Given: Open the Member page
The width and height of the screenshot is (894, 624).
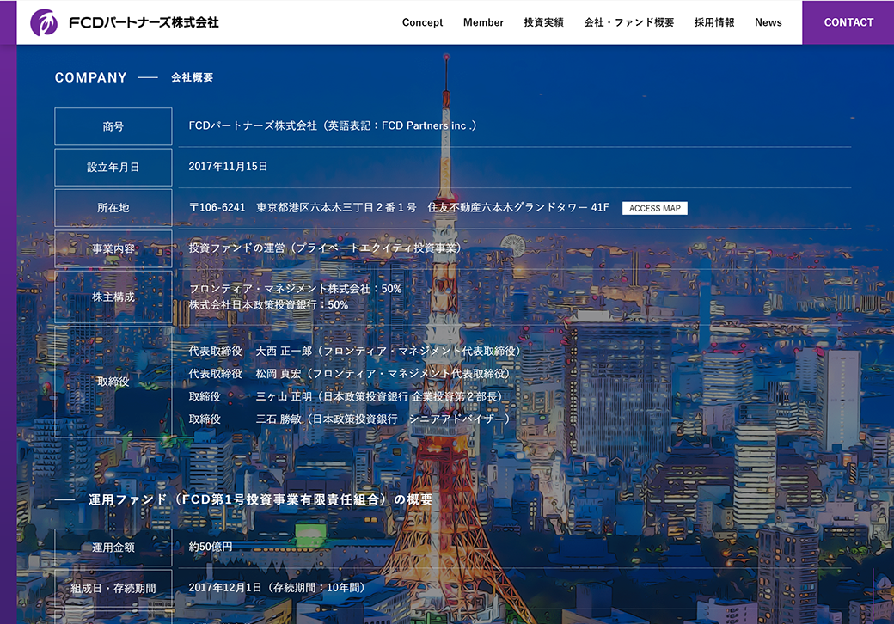Looking at the screenshot, I should tap(483, 22).
